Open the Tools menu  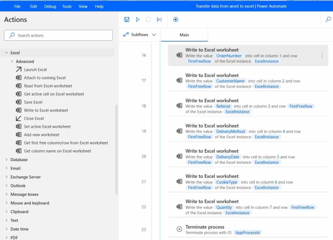(67, 7)
